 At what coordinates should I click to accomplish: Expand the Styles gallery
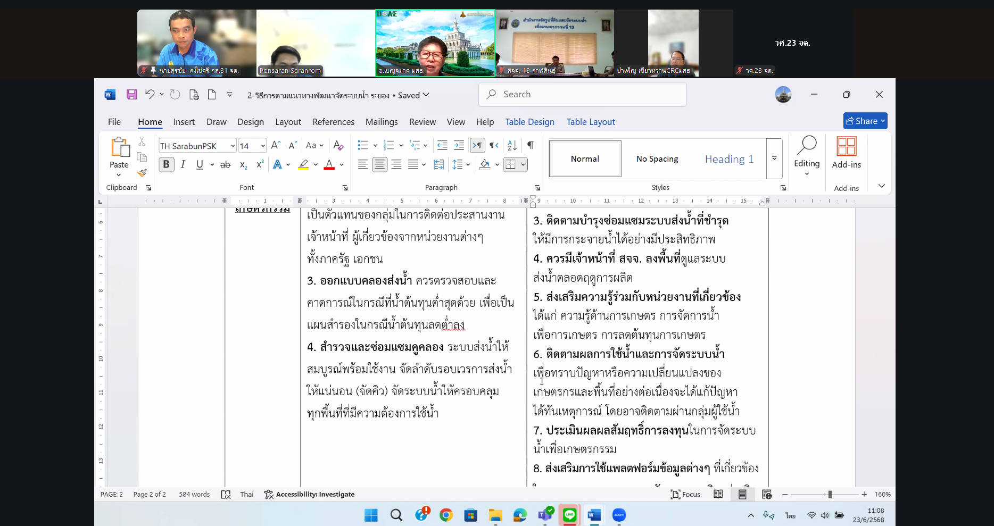pyautogui.click(x=774, y=158)
